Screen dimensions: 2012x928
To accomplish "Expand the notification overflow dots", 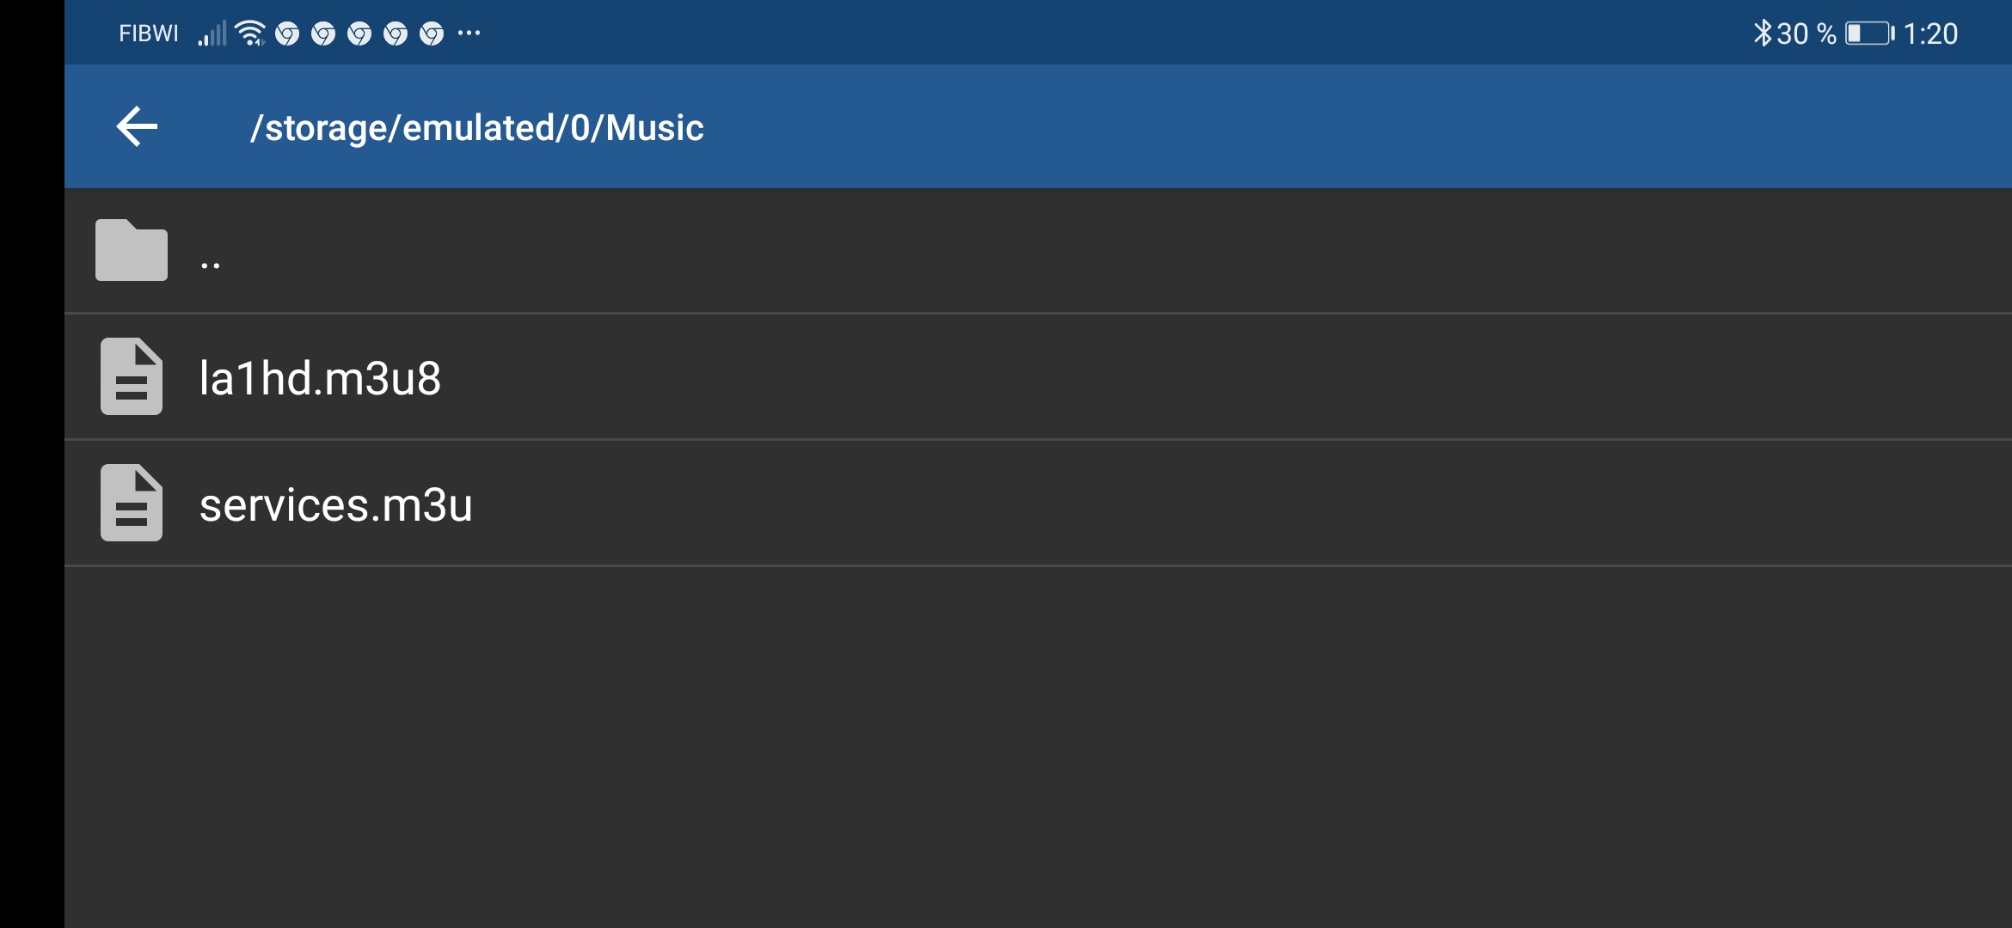I will [469, 34].
